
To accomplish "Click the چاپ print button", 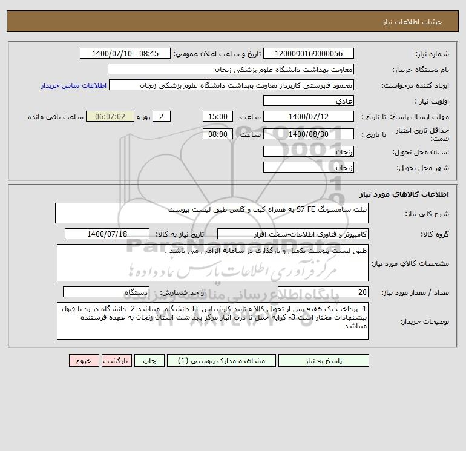I will (149, 361).
